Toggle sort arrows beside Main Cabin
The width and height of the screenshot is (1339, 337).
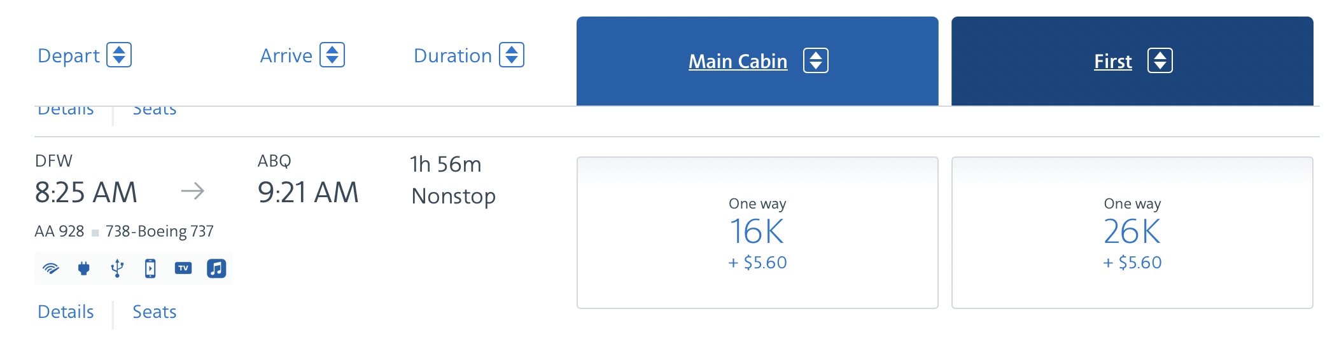pyautogui.click(x=816, y=60)
